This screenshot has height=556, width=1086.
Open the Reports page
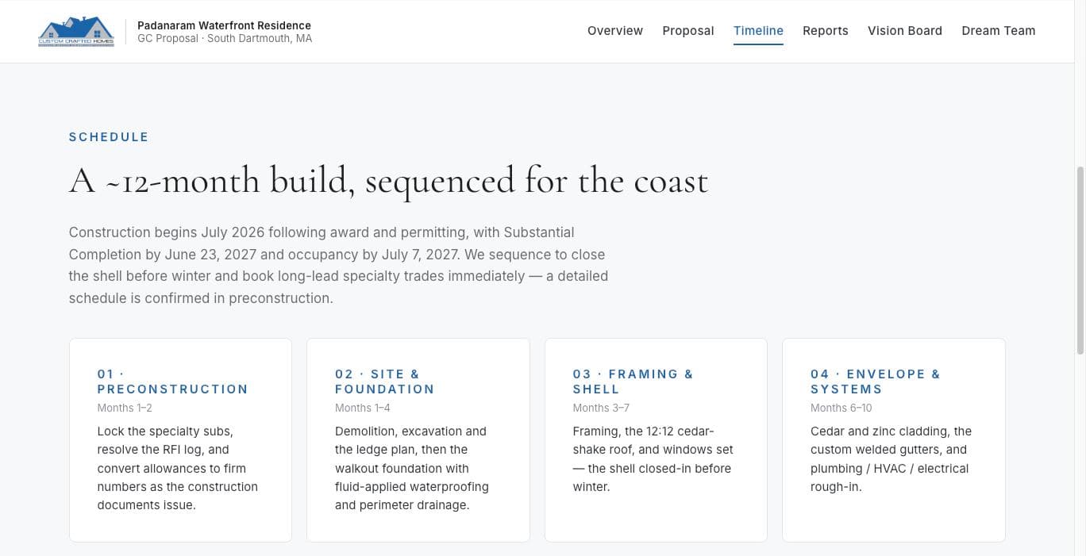(826, 31)
